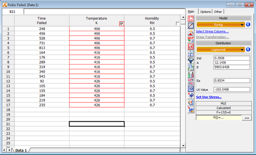Click the vertical scrollbar down arrow

183,146
